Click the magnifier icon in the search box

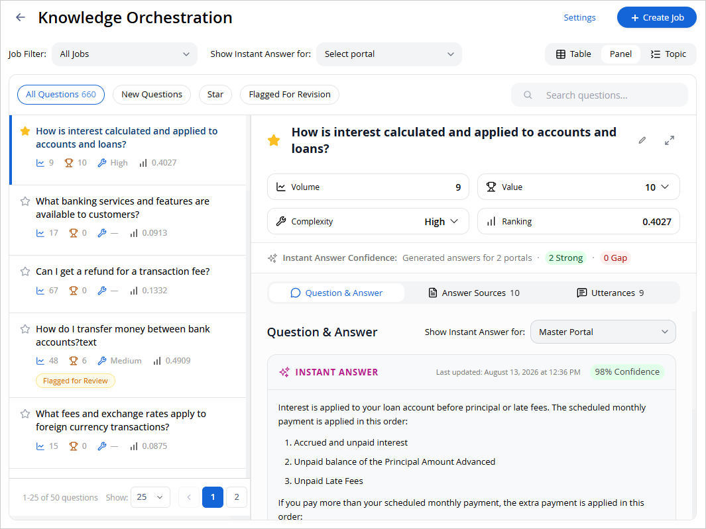click(x=528, y=95)
